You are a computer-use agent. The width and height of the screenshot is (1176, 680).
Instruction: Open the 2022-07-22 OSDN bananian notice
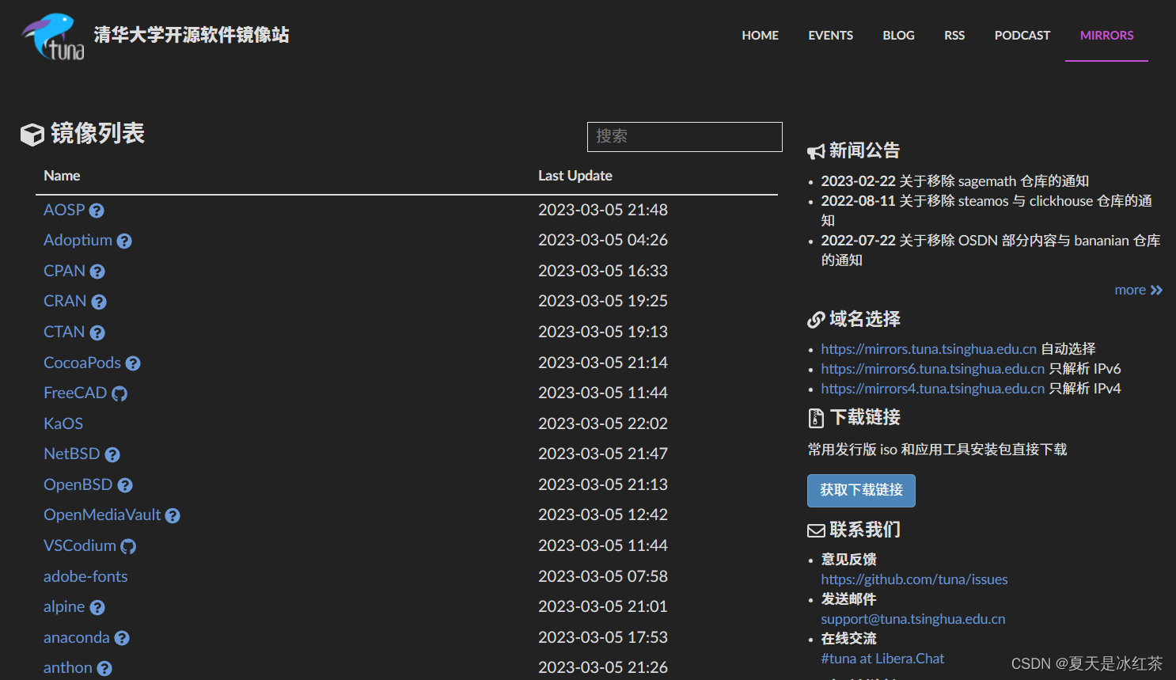pyautogui.click(x=990, y=250)
